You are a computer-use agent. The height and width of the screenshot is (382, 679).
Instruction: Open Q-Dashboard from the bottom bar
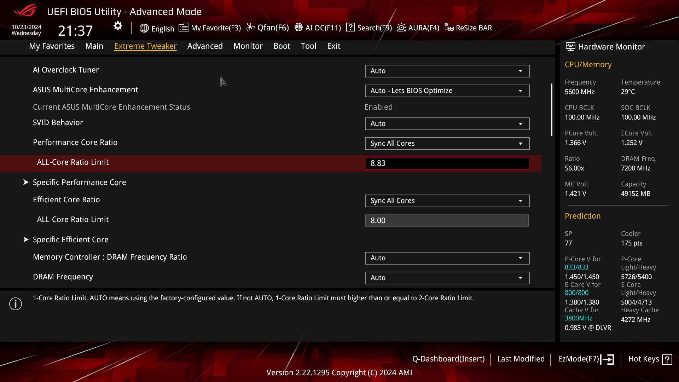448,359
